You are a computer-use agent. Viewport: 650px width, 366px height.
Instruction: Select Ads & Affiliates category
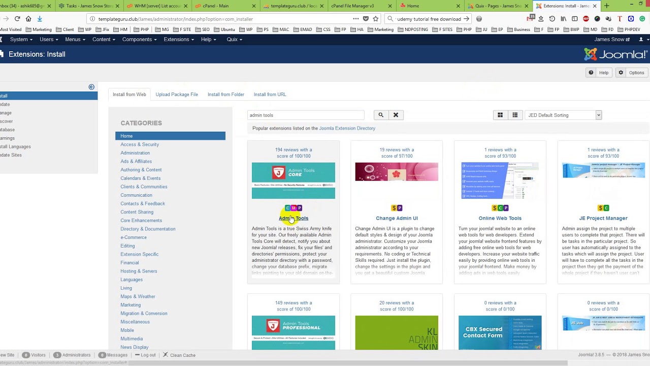(x=136, y=161)
